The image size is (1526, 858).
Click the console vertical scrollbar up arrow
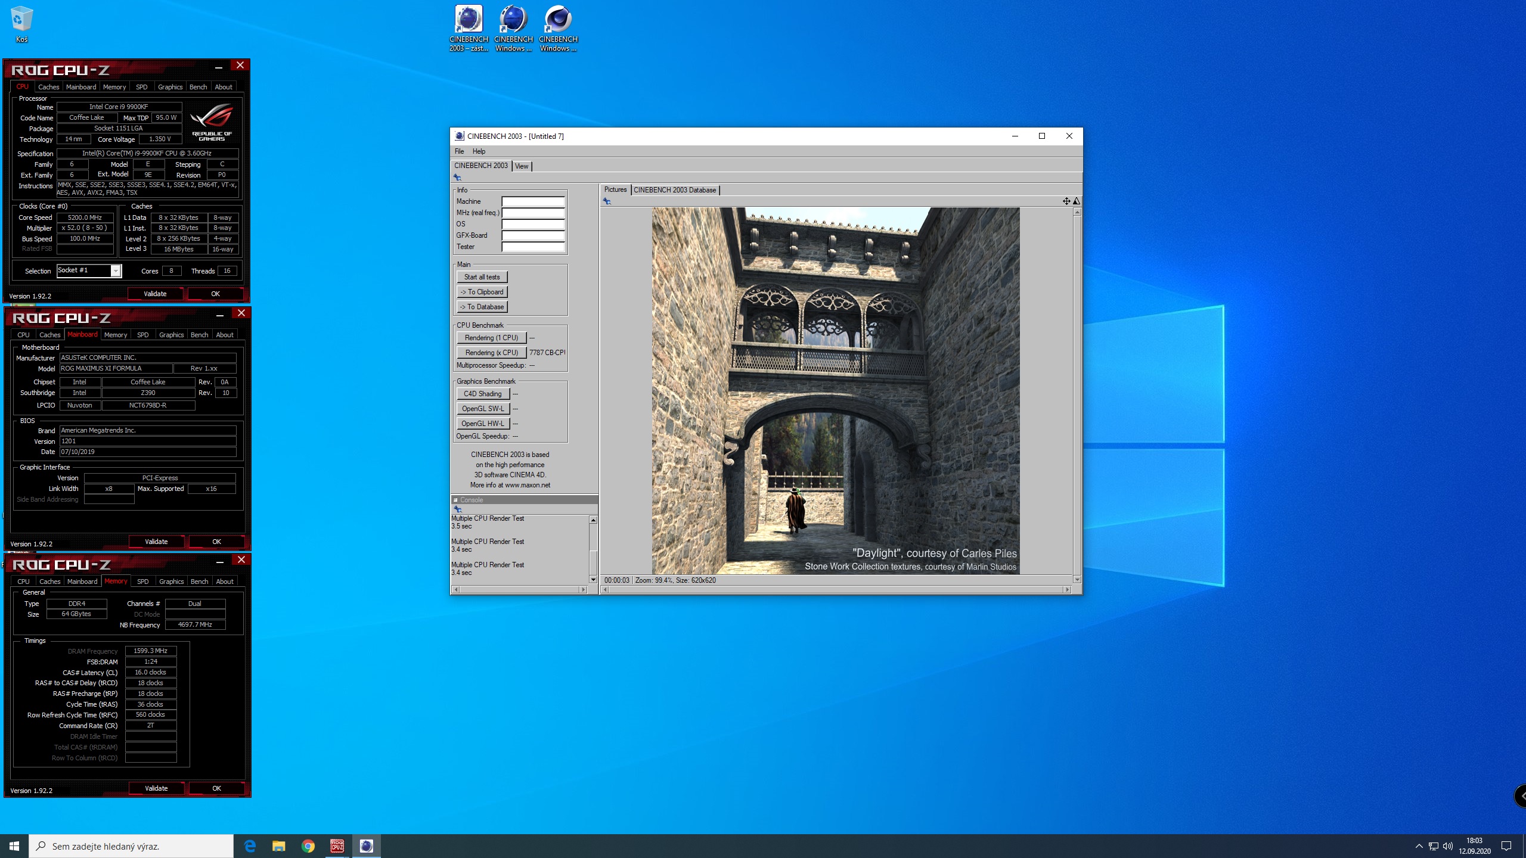click(593, 520)
